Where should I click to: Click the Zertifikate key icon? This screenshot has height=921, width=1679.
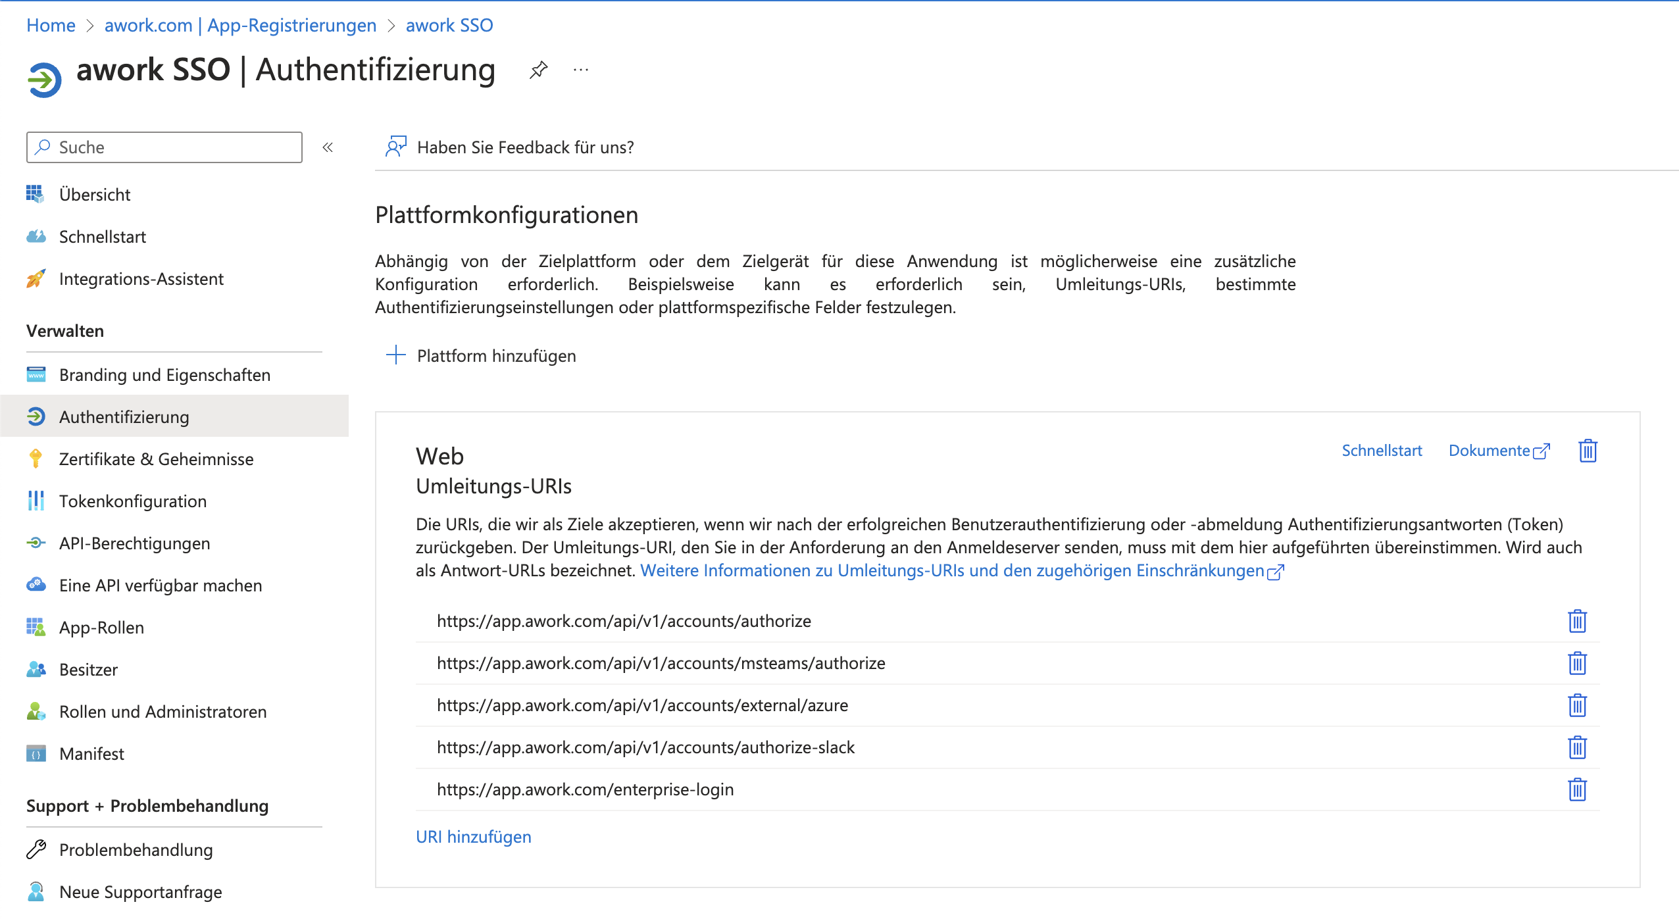36,459
